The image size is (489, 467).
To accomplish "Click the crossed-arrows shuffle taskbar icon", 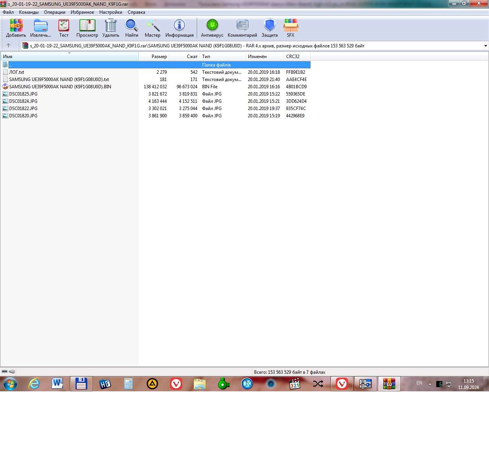I will [318, 384].
